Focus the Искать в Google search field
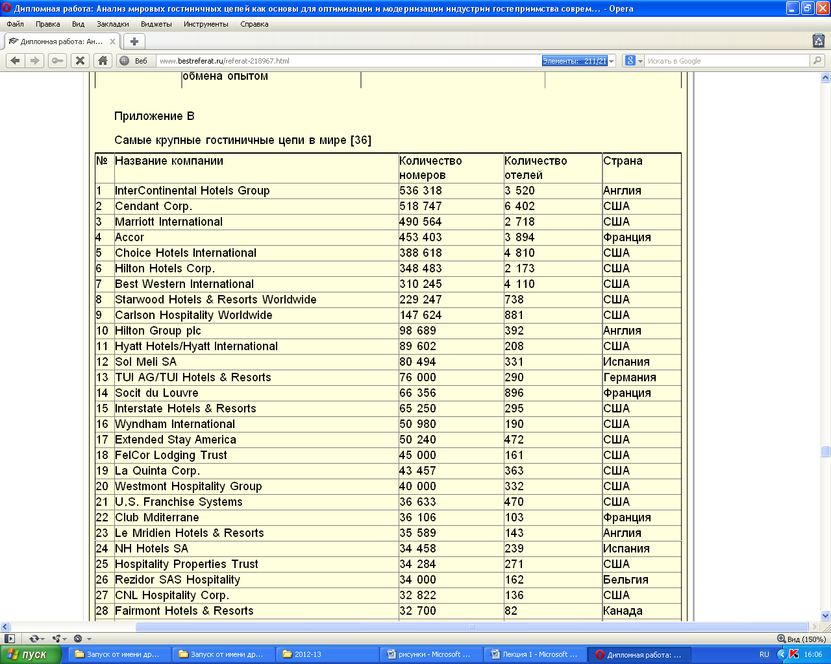This screenshot has width=831, height=664. pyautogui.click(x=727, y=61)
